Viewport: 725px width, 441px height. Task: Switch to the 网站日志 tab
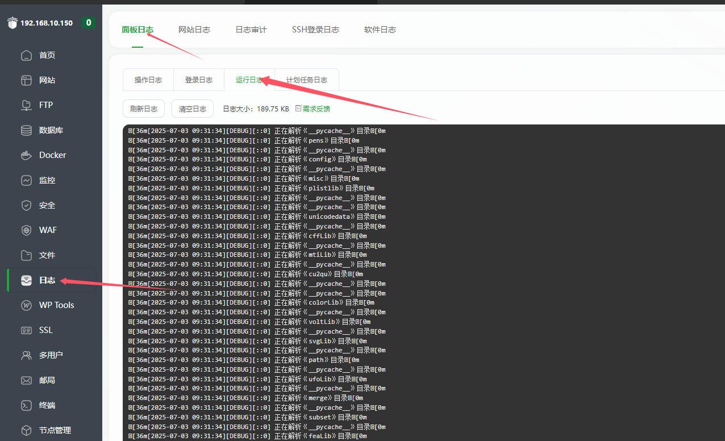[194, 30]
